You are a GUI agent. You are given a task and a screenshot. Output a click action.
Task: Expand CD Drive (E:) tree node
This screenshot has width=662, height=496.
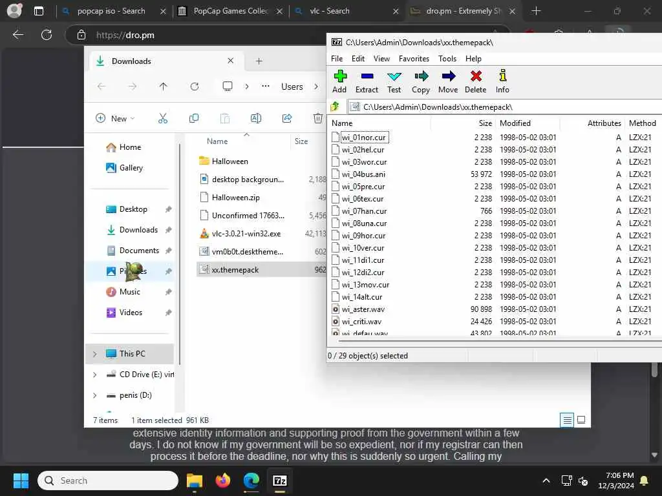click(x=95, y=375)
